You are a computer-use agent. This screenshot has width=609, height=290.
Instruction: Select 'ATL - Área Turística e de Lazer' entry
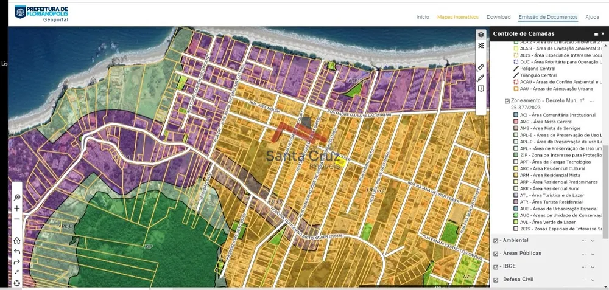click(552, 195)
